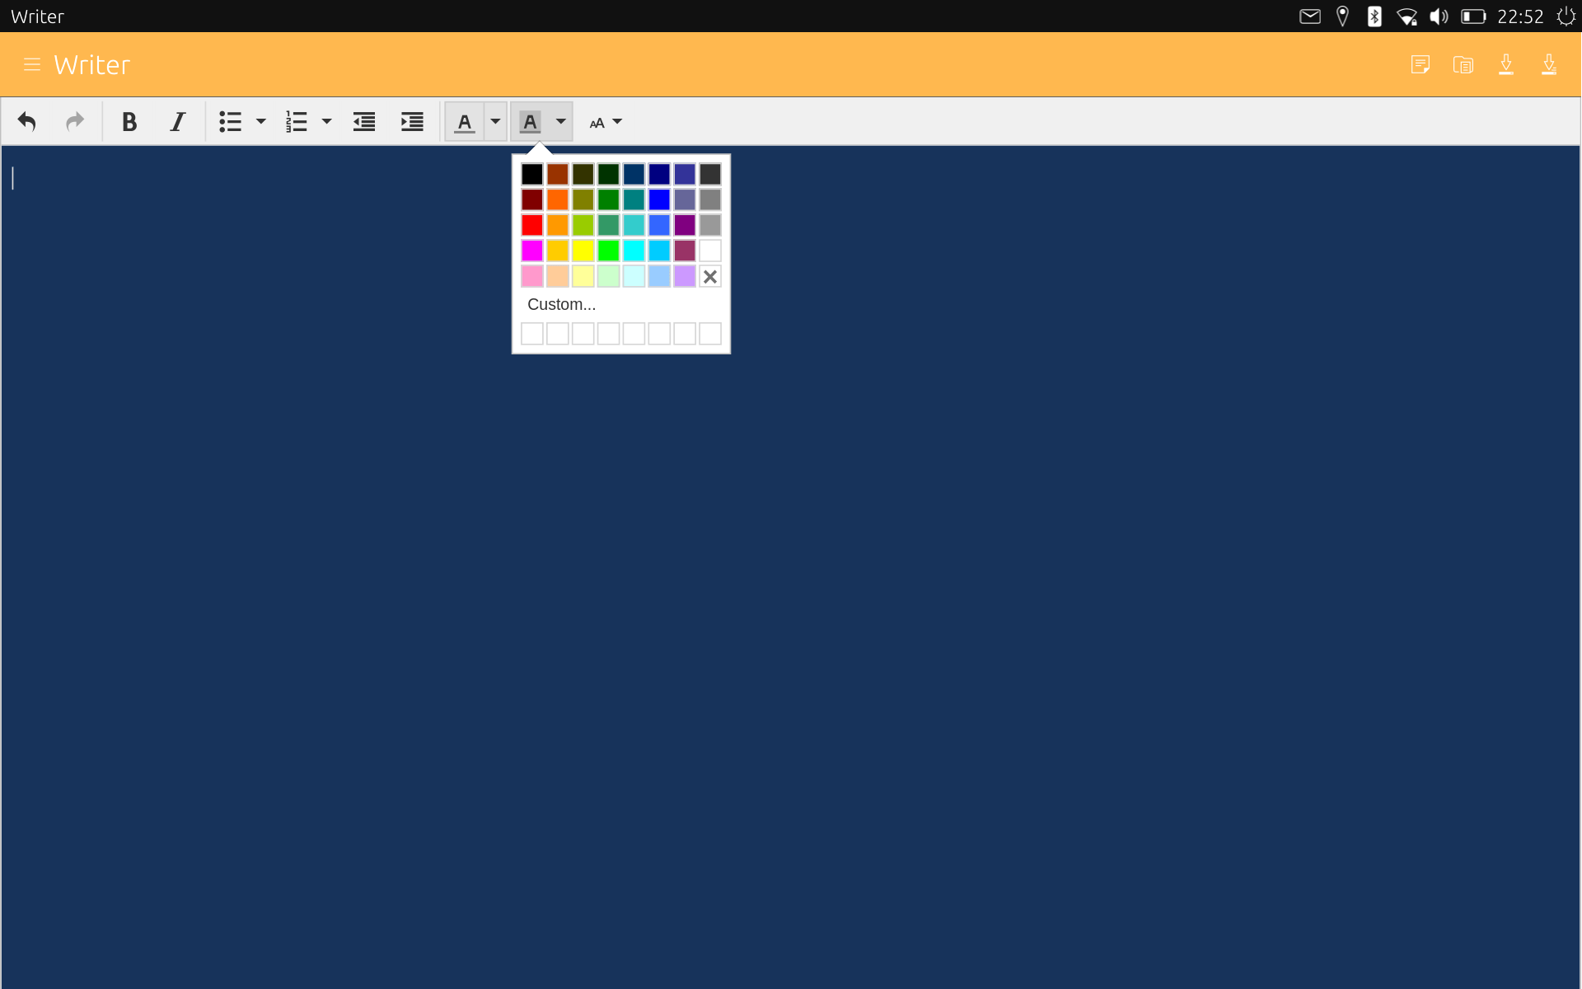Choose Custom... color option
Screen dimensions: 1582x989
point(561,304)
